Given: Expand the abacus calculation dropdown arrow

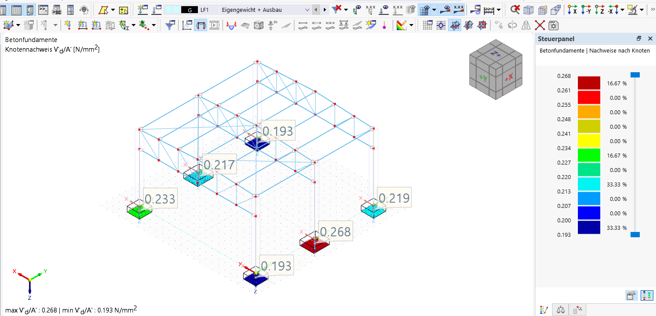Looking at the screenshot, I should 498,10.
